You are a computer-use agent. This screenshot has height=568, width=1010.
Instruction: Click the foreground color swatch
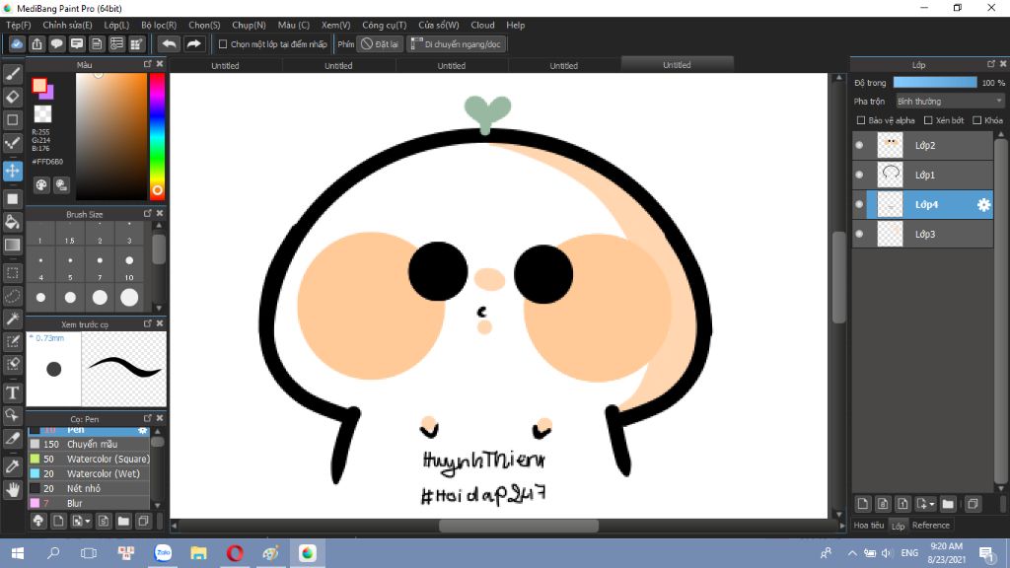[39, 86]
